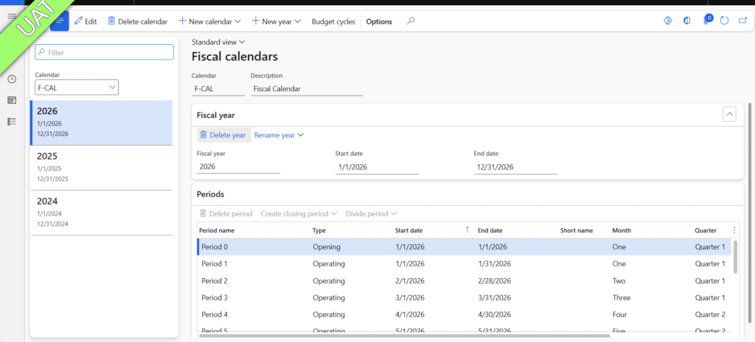
Task: Select the 2025 fiscal year entry
Action: 101,168
